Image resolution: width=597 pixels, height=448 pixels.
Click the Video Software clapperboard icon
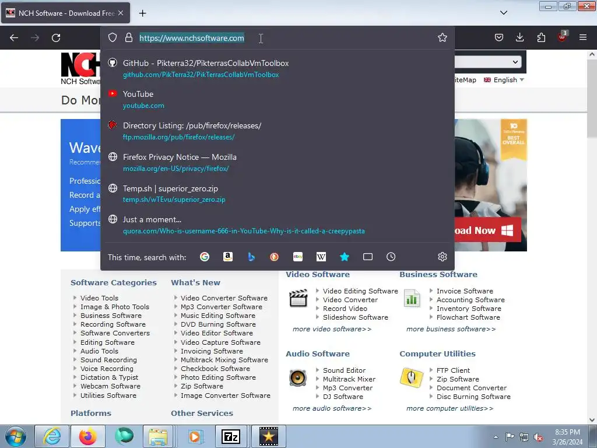click(298, 298)
